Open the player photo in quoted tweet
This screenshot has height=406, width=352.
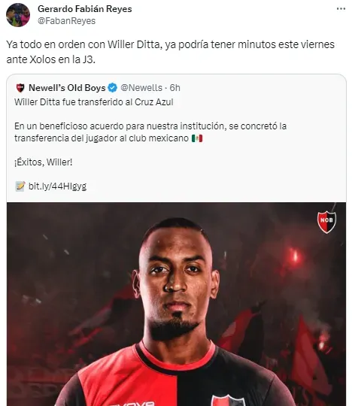point(177,304)
